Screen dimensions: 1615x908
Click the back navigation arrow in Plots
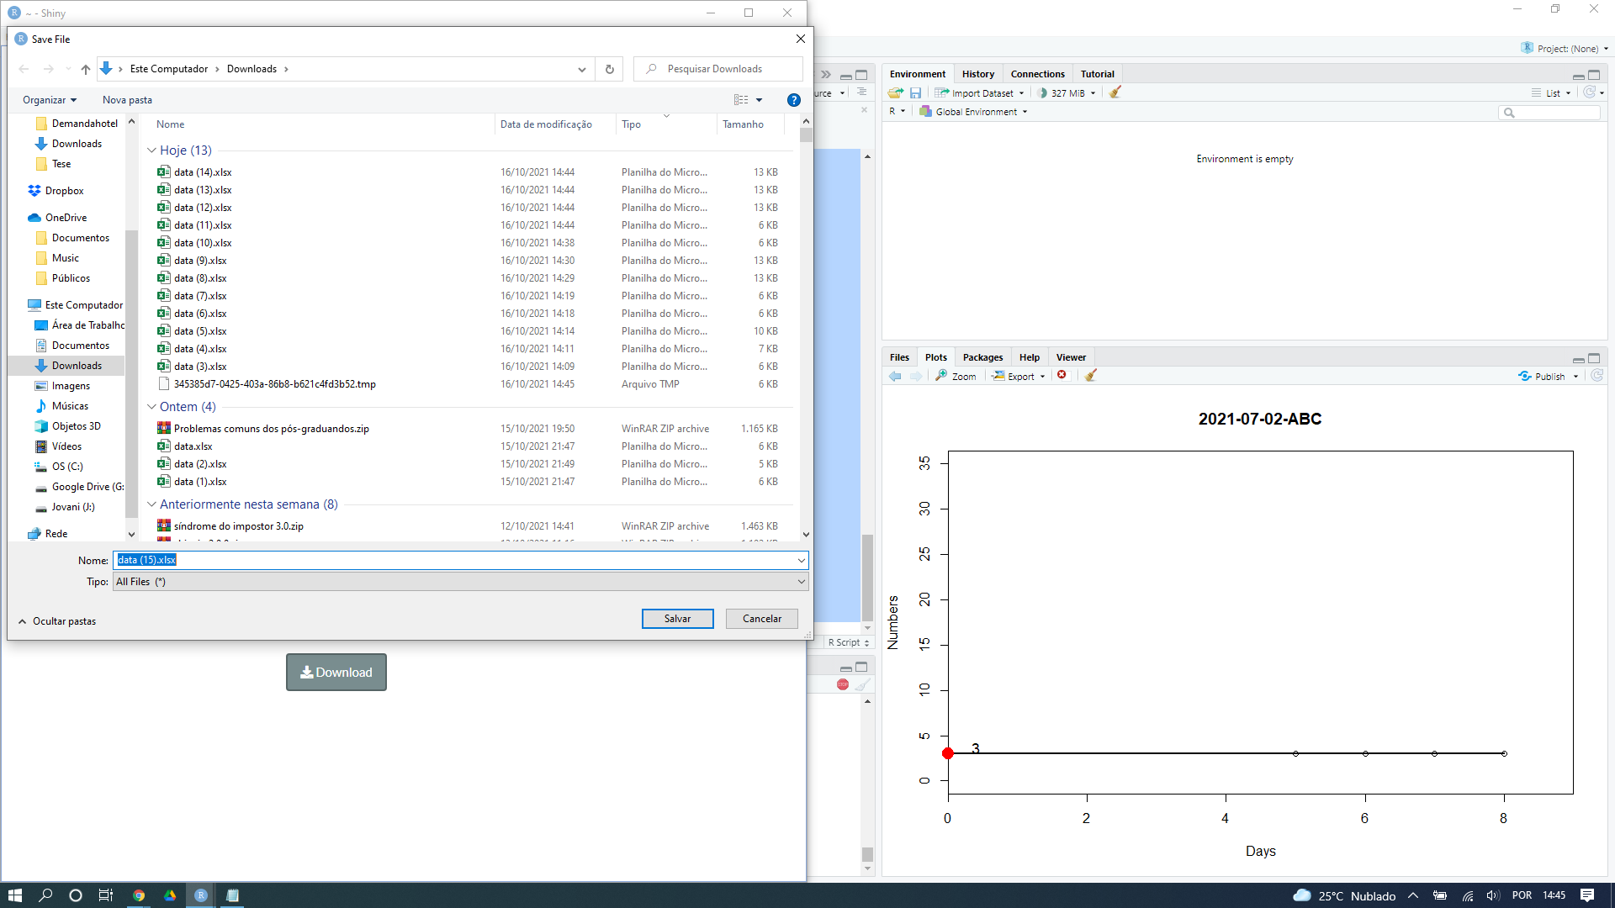(x=896, y=376)
